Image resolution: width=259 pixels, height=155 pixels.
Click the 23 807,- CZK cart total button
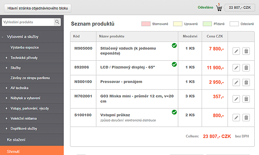pyautogui.click(x=240, y=8)
